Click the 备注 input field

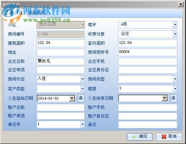[148, 124]
